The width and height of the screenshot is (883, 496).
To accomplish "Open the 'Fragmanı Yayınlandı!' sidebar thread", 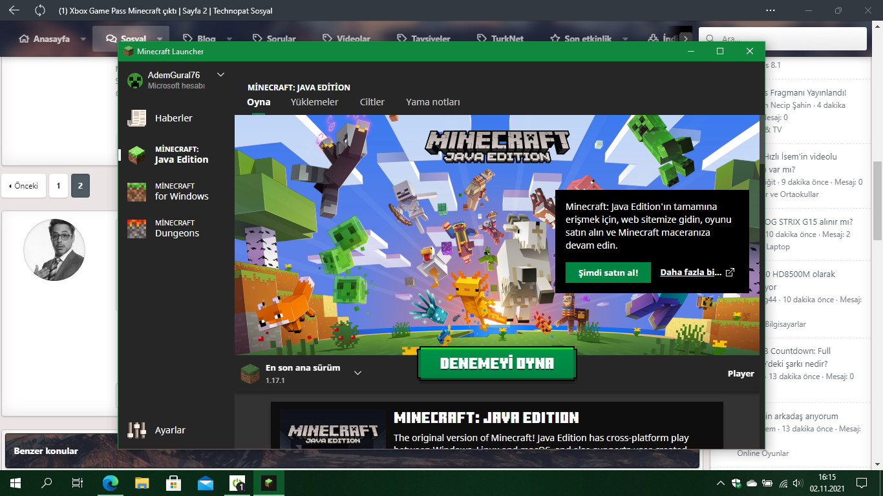I will (805, 92).
